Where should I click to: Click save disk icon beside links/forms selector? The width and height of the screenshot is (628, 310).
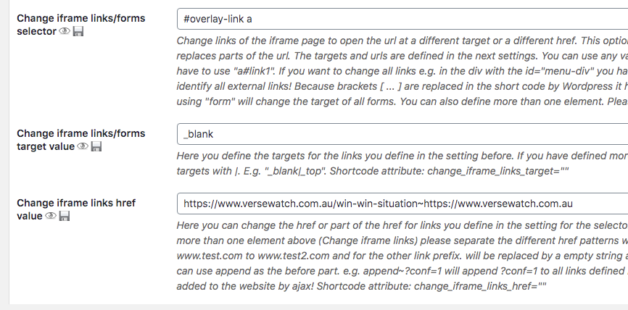coord(78,31)
